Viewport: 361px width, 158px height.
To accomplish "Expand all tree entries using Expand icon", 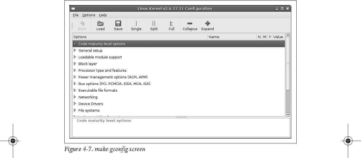I will point(207,23).
